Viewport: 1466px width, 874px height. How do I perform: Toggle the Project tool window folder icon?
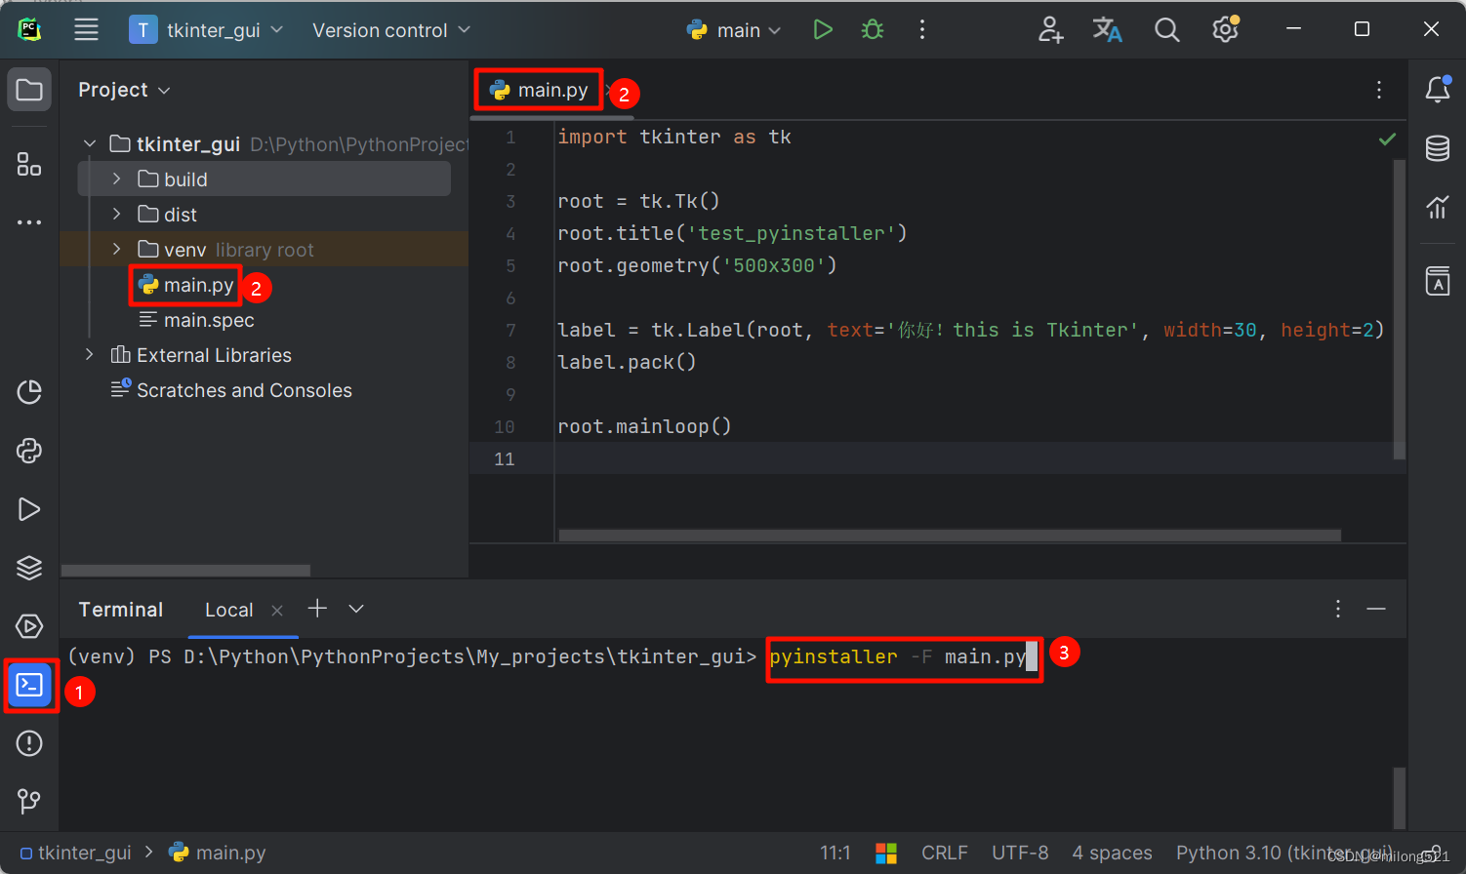coord(29,90)
